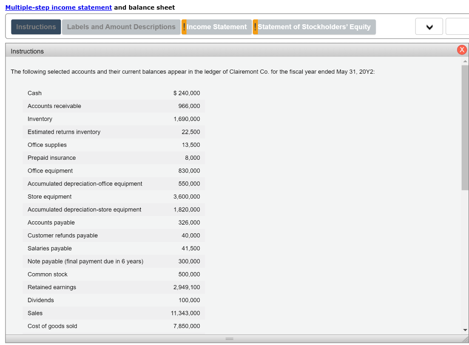Viewport: 469px width, 345px height.
Task: Click the empty box right of chevron dropdown
Action: pos(458,27)
